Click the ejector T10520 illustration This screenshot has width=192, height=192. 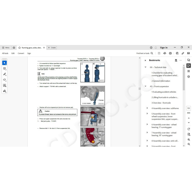[x=93, y=72]
